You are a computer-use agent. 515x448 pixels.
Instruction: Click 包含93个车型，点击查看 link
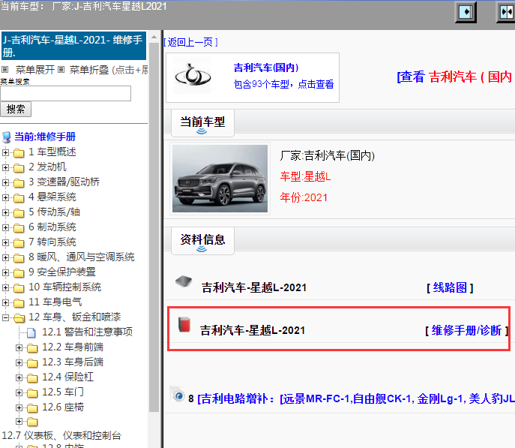click(x=283, y=84)
